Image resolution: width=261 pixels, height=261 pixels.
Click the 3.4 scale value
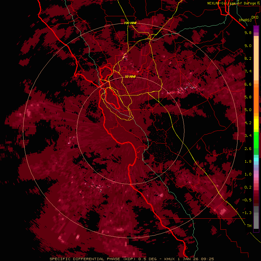pos(248,136)
